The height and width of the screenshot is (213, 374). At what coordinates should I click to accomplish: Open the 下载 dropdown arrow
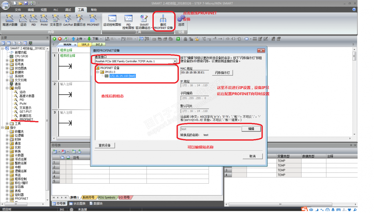click(101, 39)
